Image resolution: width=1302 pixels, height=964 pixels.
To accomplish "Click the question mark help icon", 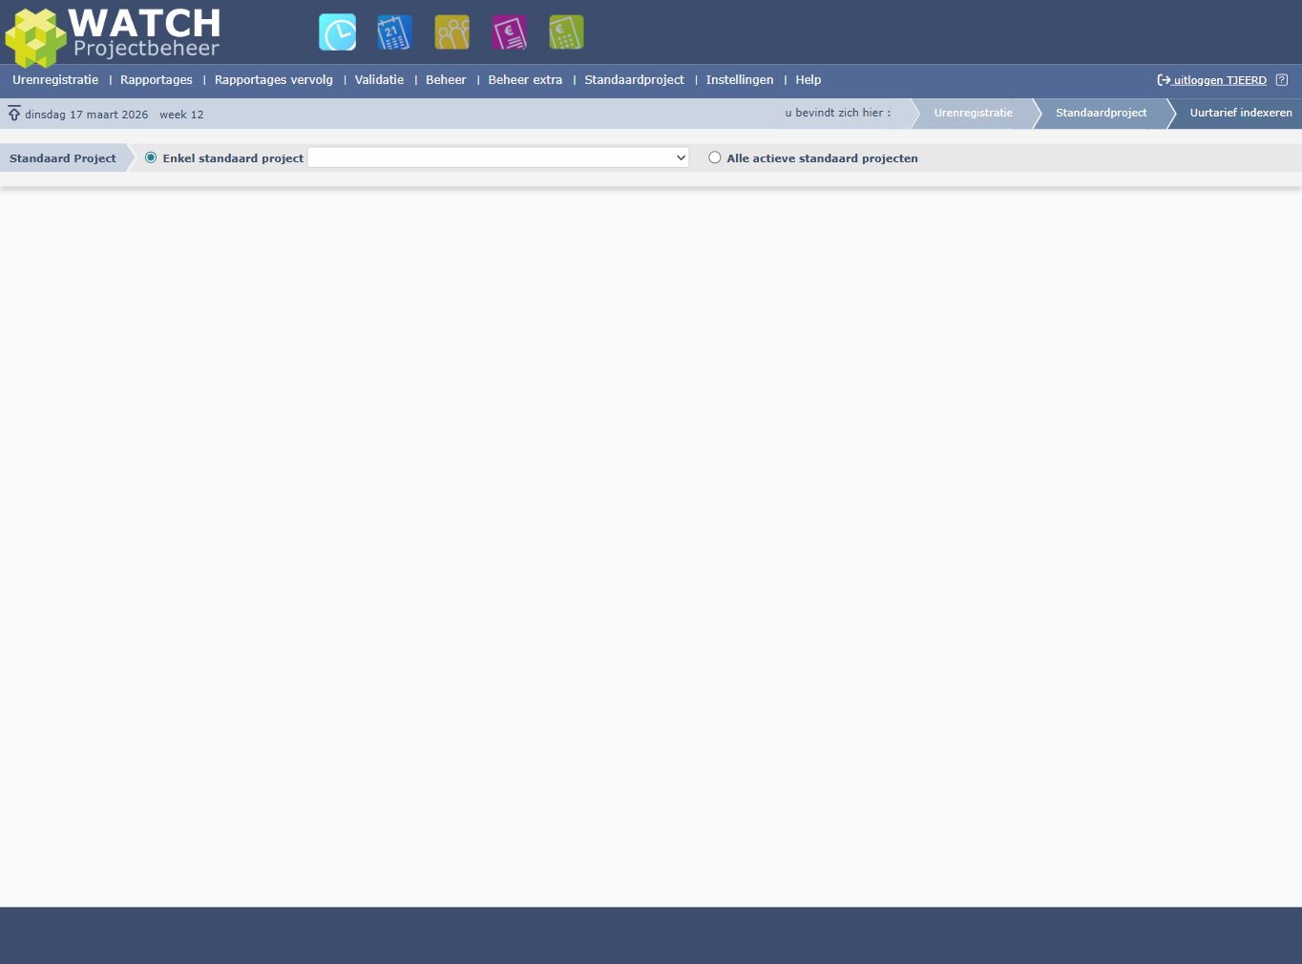I will click(x=1282, y=80).
